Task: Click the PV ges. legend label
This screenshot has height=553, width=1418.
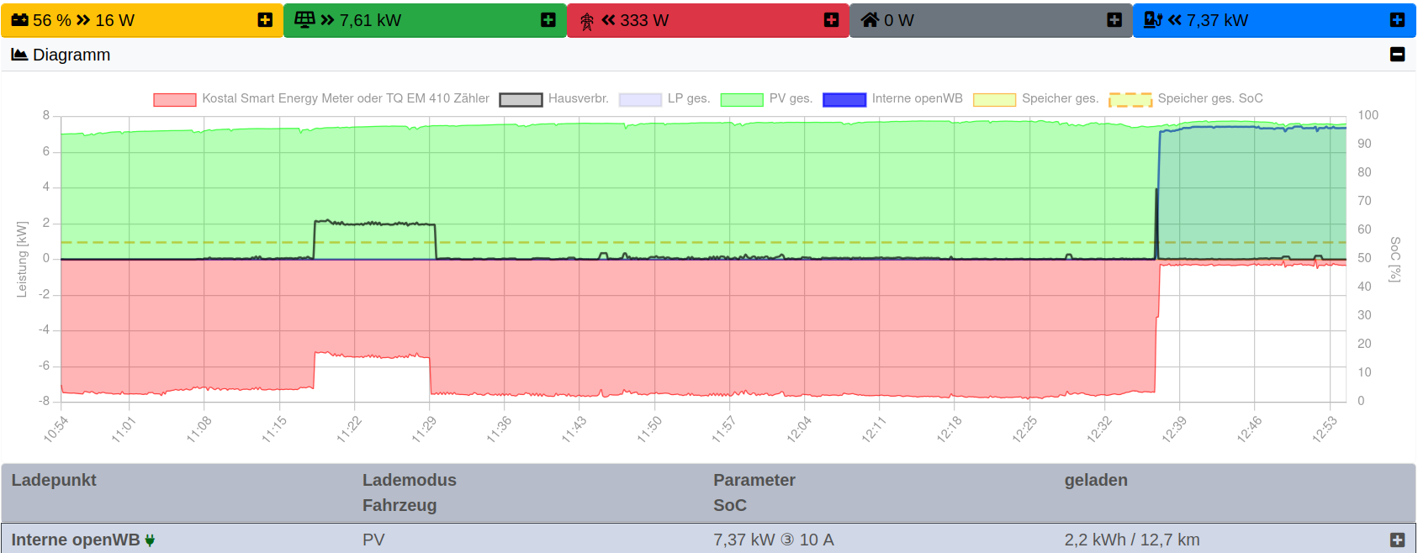Action: pyautogui.click(x=791, y=98)
